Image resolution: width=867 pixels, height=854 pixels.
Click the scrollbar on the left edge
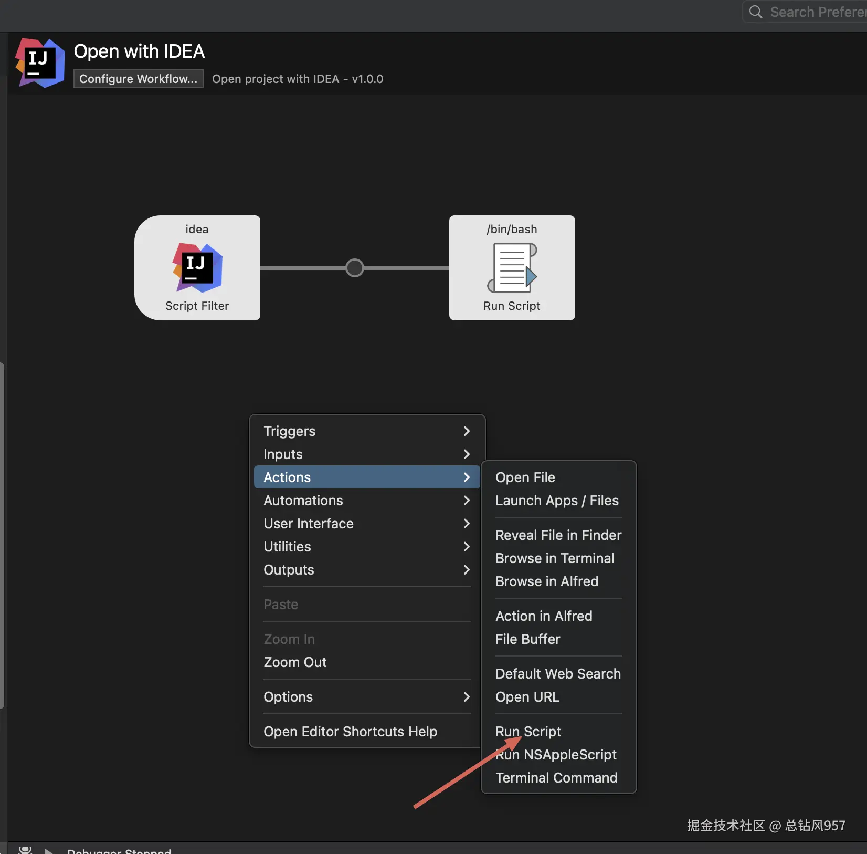(3, 536)
